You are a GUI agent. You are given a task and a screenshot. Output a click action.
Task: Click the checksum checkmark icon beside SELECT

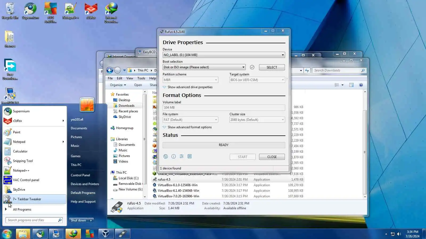[252, 67]
